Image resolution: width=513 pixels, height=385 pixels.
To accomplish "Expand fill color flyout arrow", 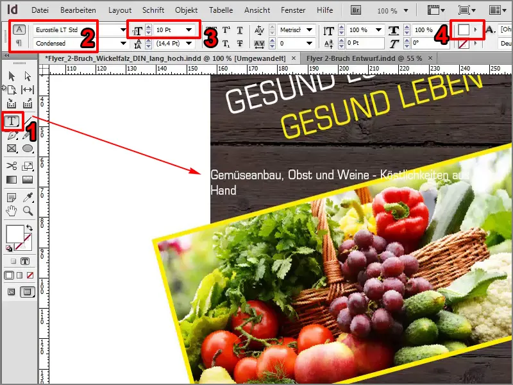I will 475,30.
